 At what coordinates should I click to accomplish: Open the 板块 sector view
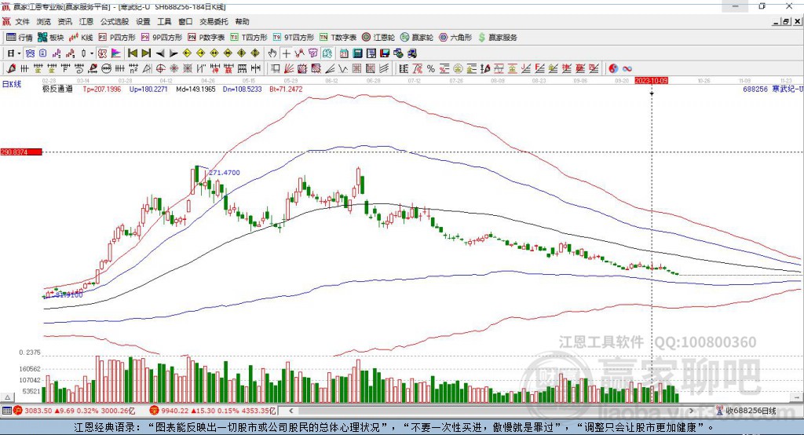pos(50,38)
